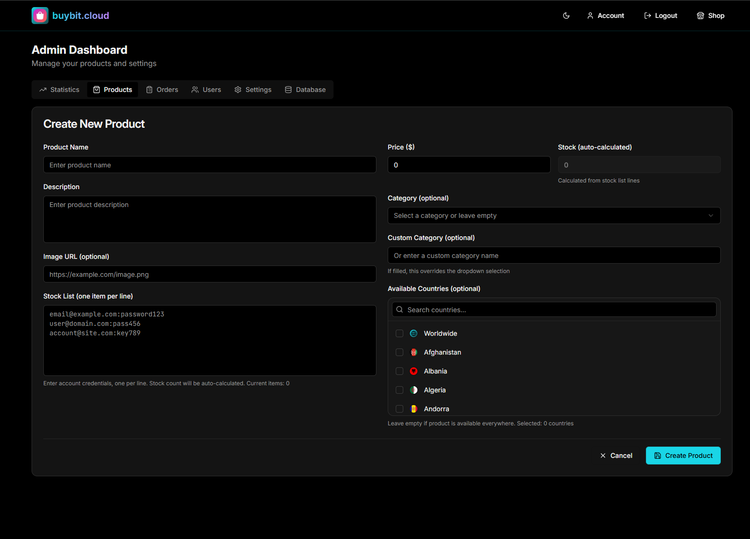
Task: Click the Albania flag icon
Action: tap(414, 371)
